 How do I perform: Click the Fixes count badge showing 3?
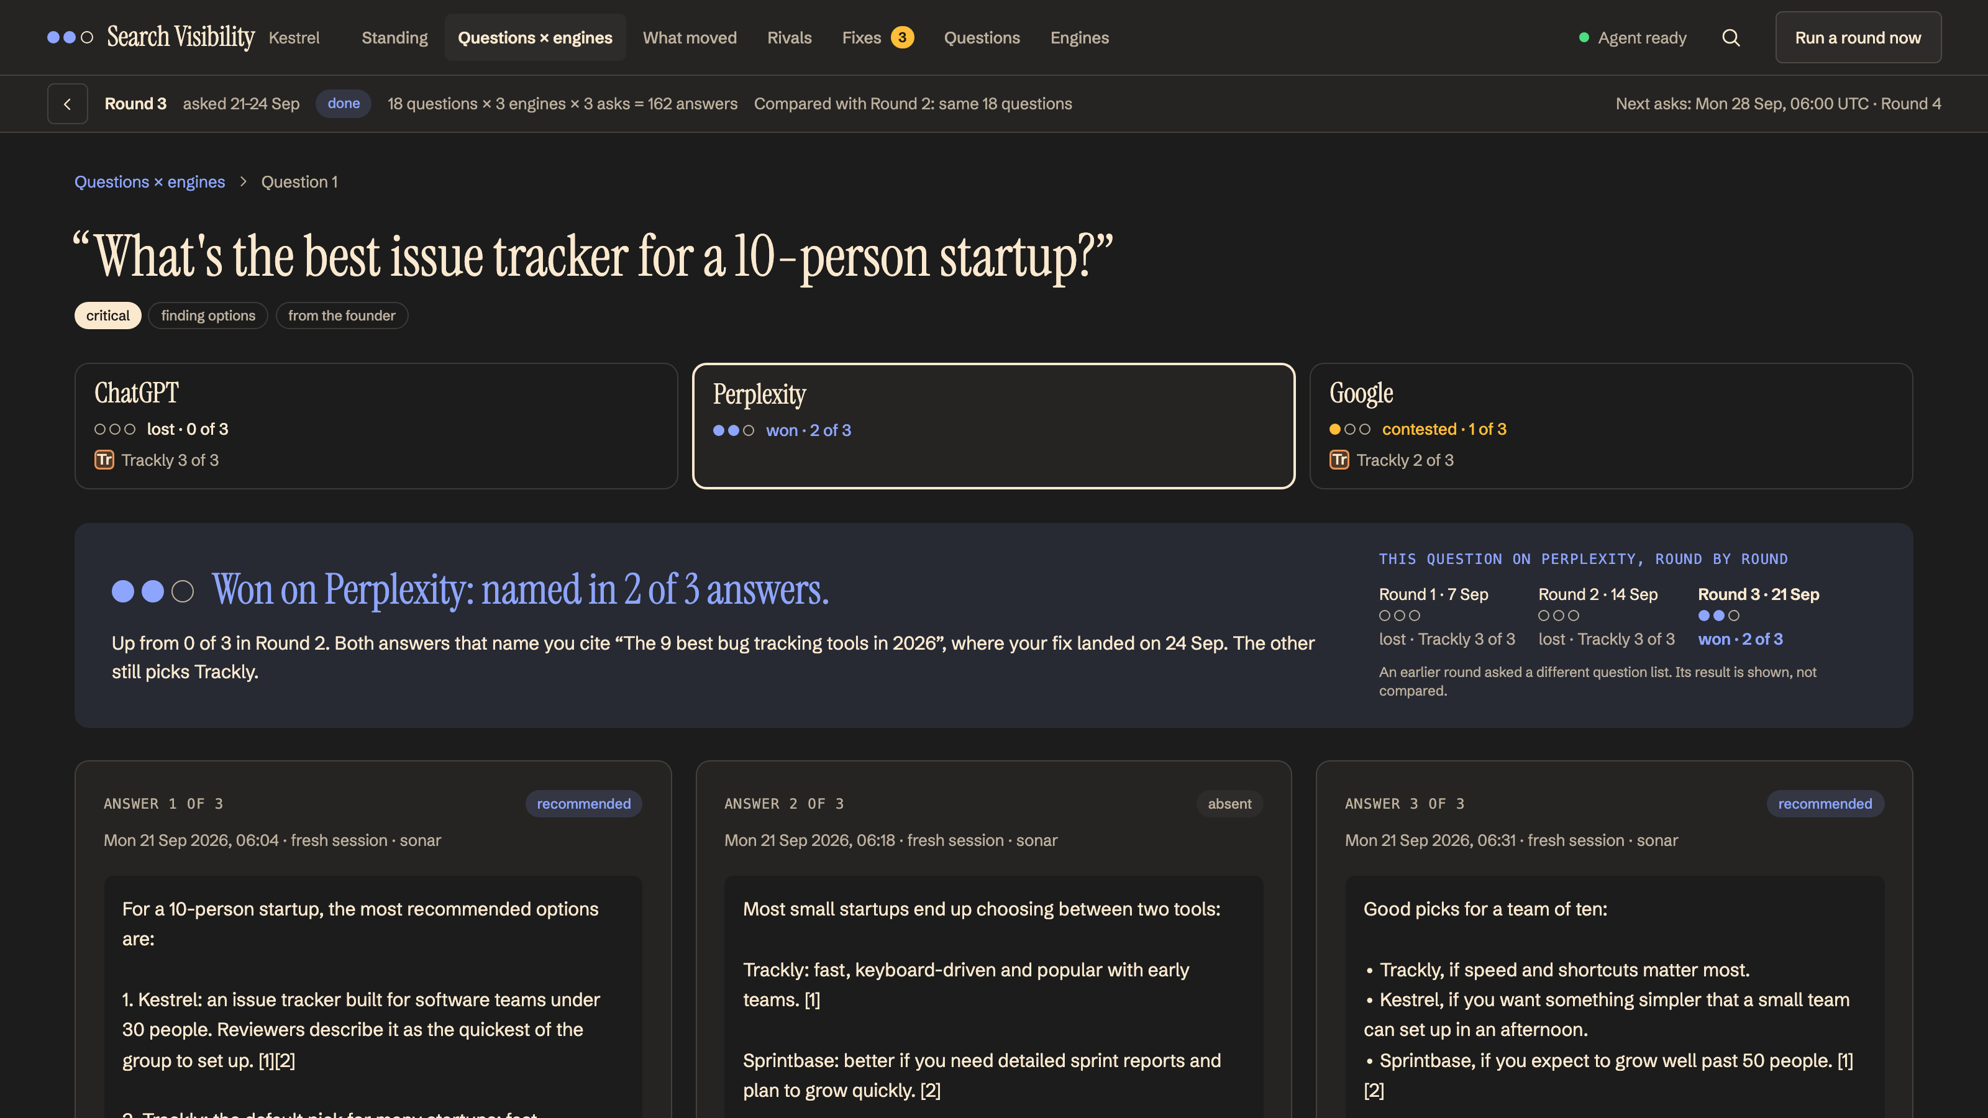pyautogui.click(x=902, y=37)
